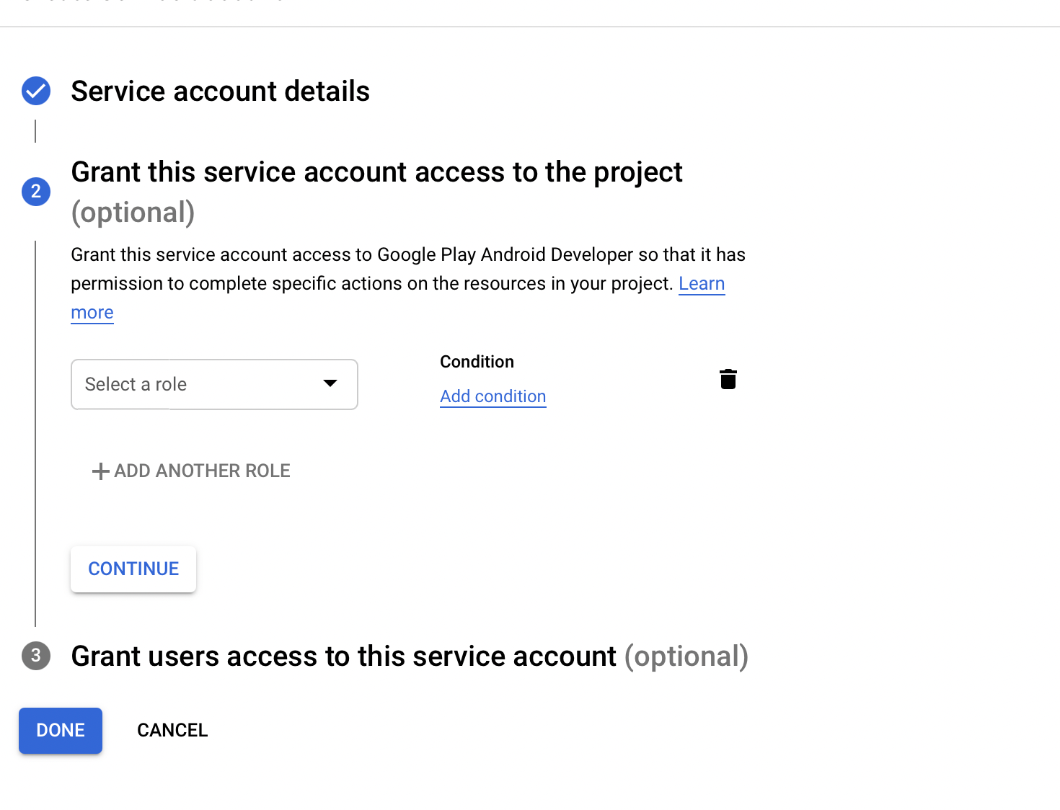Expand the Service account details step
Screen dimensions: 1060x810
pyautogui.click(x=220, y=92)
